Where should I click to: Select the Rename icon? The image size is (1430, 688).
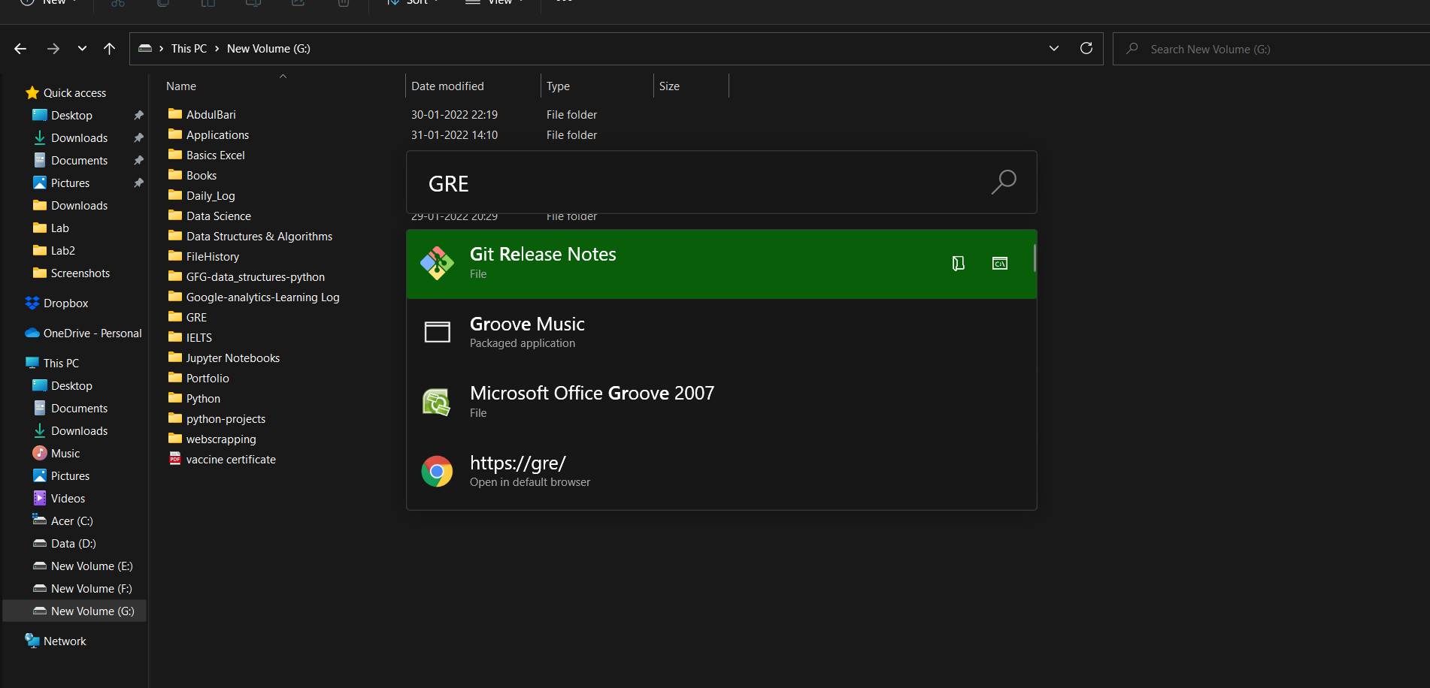tap(253, 4)
